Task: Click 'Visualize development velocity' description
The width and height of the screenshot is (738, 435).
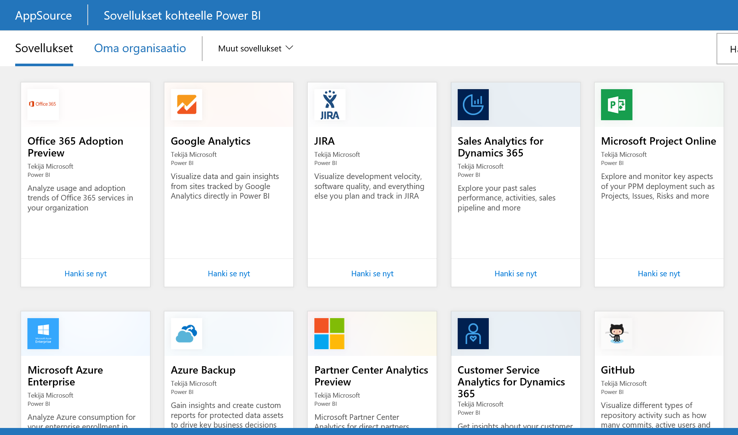Action: coord(369,186)
